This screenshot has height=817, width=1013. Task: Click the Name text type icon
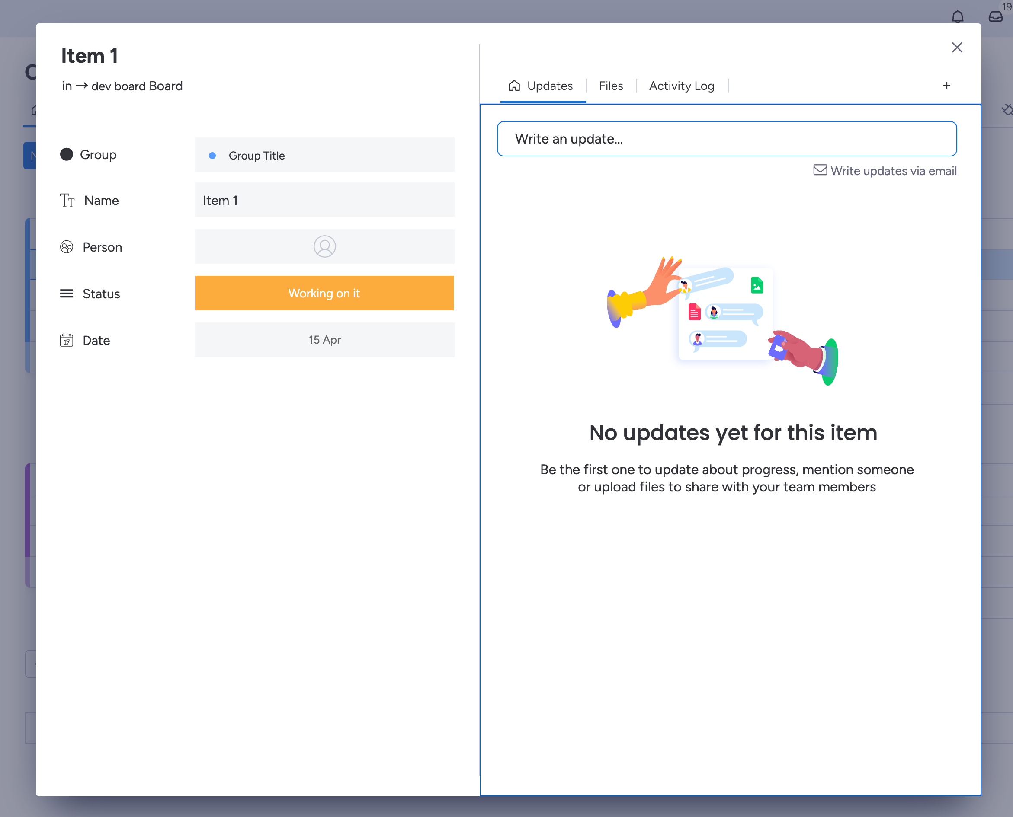coord(67,200)
